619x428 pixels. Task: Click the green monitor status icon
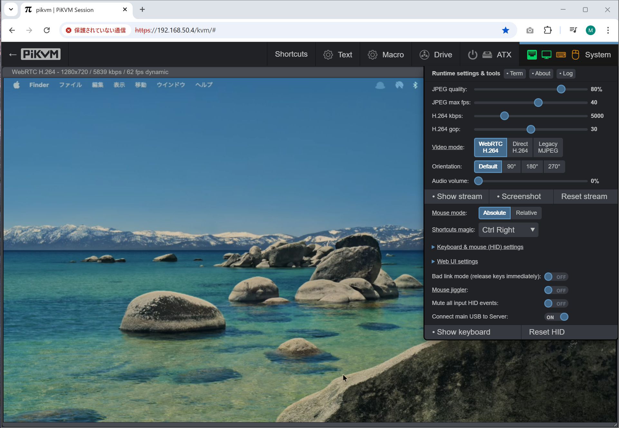(x=546, y=55)
